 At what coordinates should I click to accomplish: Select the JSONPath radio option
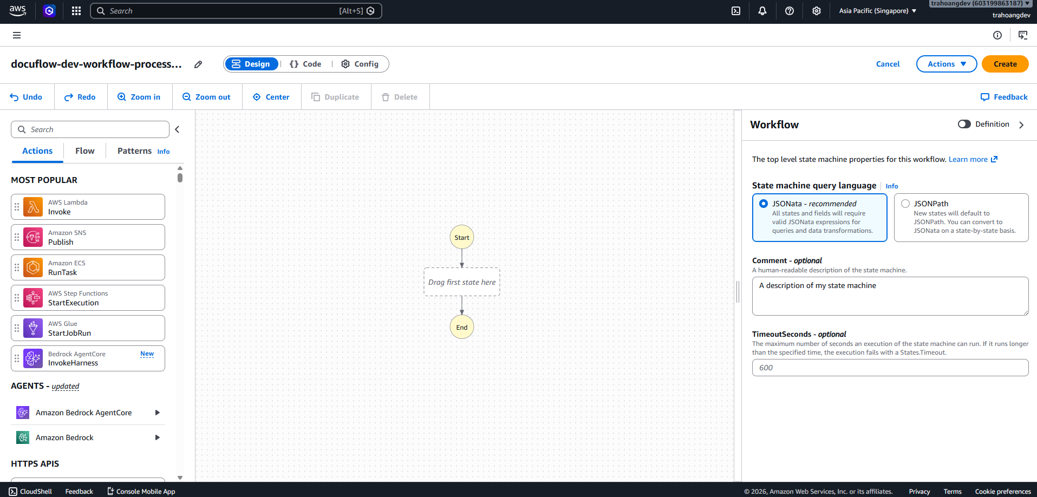(905, 204)
